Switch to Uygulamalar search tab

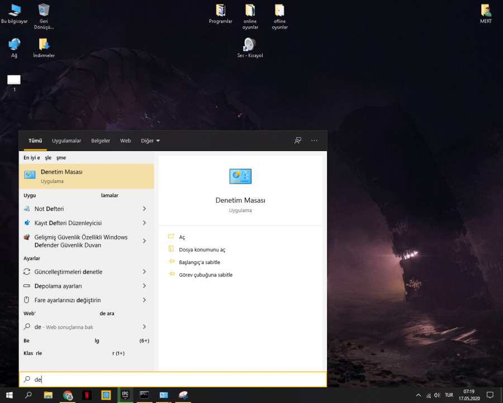pos(67,140)
